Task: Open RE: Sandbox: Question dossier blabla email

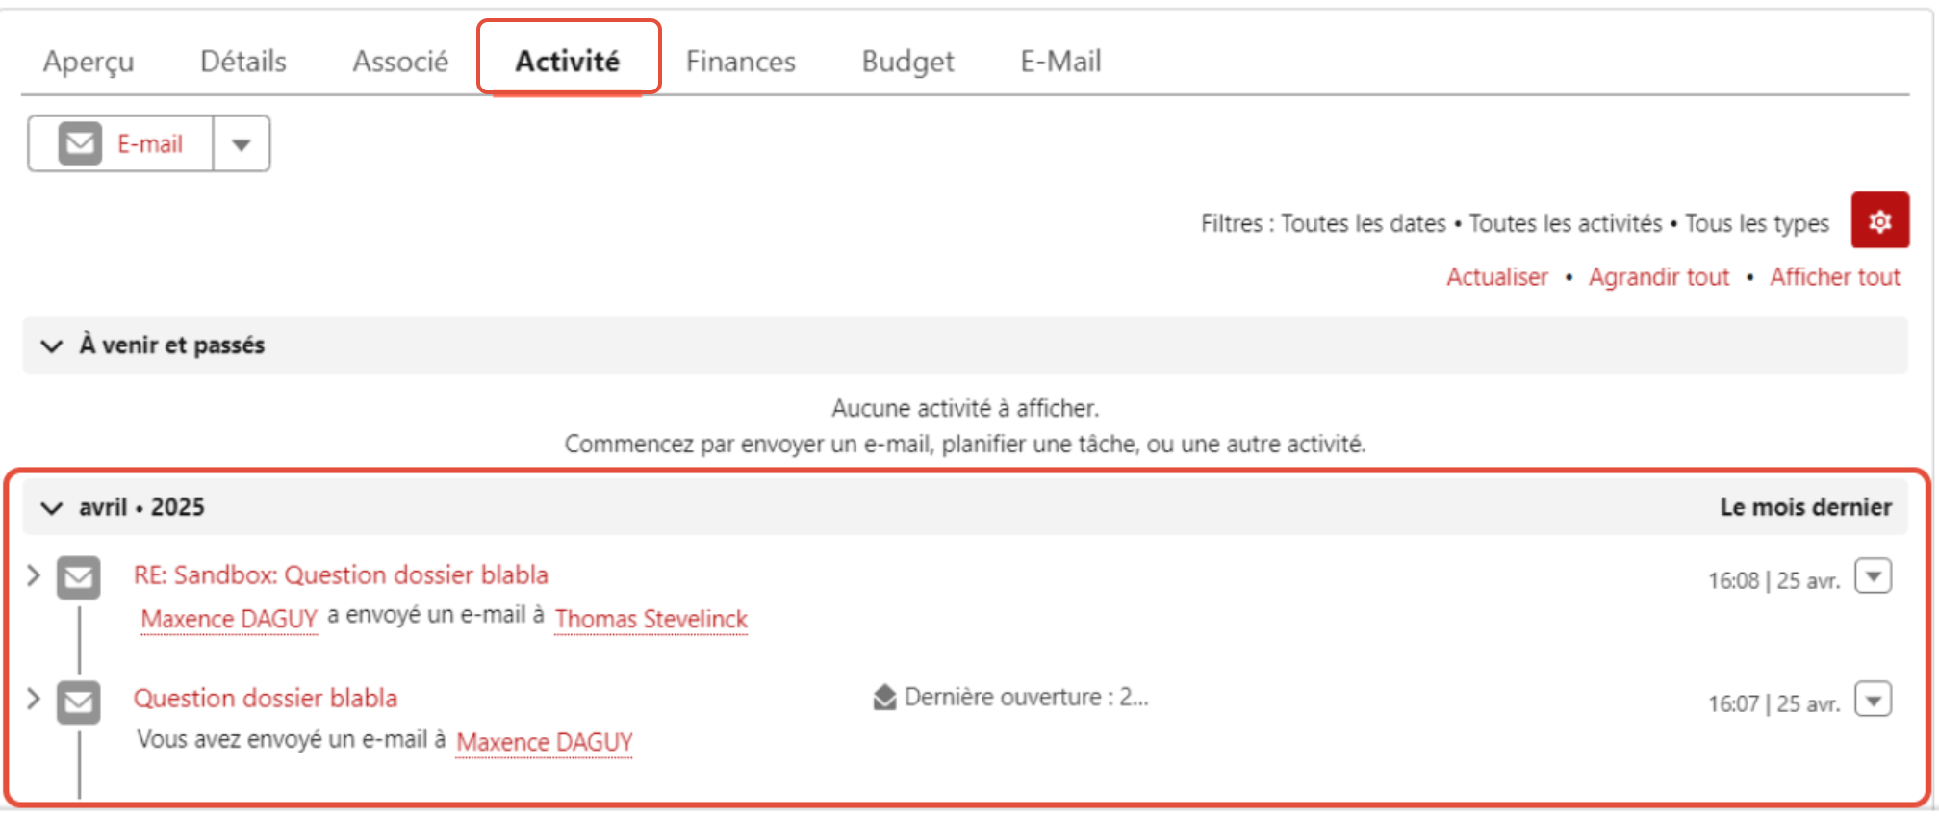Action: click(x=341, y=574)
